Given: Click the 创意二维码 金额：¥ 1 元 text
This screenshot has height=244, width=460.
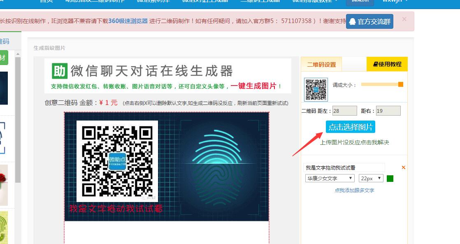Looking at the screenshot, I should [x=81, y=102].
